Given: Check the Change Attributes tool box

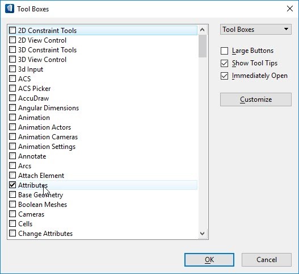Looking at the screenshot, I should pyautogui.click(x=12, y=233).
